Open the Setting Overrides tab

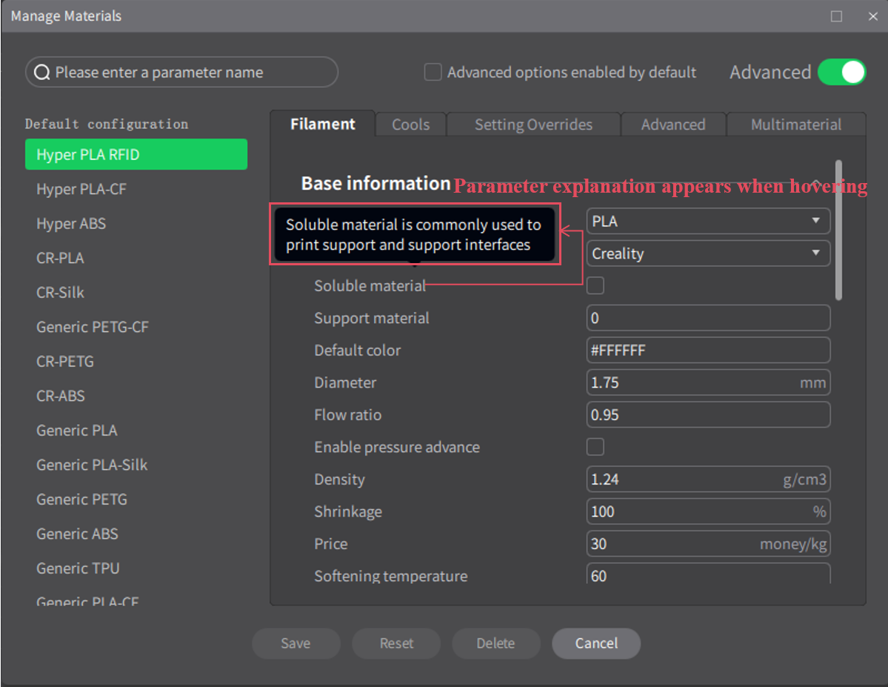(533, 125)
